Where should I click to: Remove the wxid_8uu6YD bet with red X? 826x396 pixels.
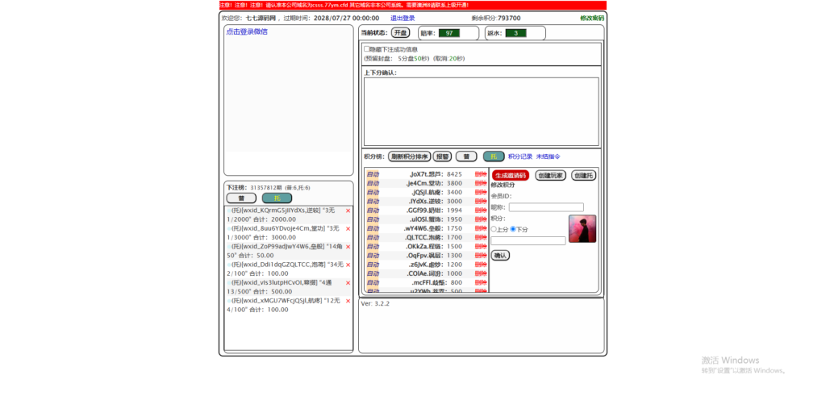(348, 228)
